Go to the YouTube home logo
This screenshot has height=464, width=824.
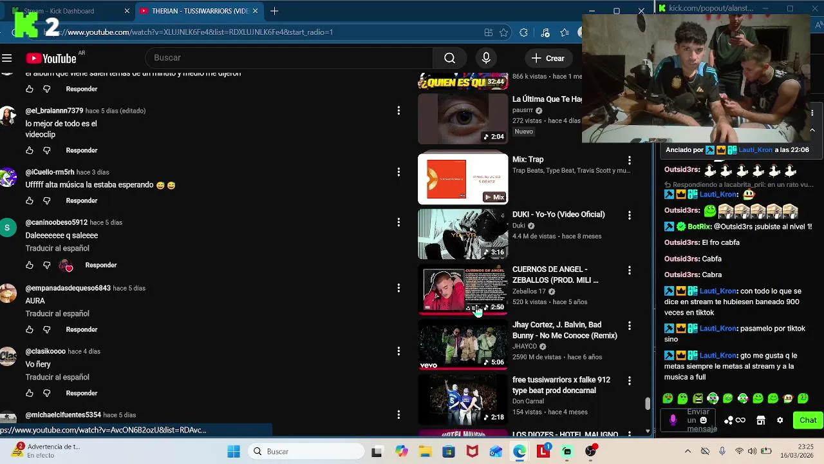click(51, 58)
